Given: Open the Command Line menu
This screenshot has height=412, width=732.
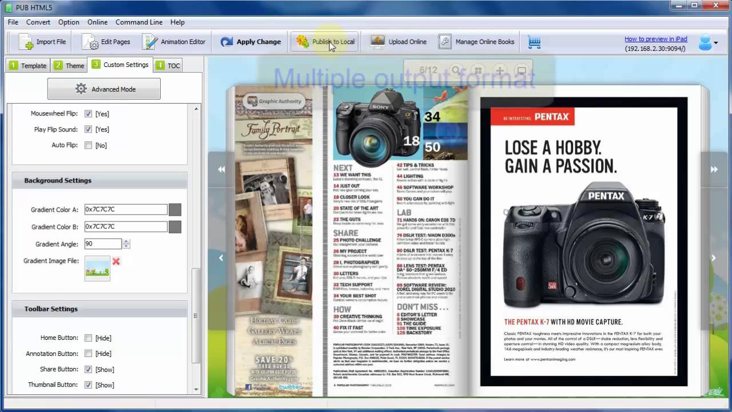Looking at the screenshot, I should tap(139, 22).
